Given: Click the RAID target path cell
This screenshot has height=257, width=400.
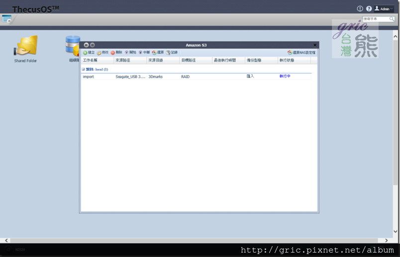Looking at the screenshot, I should pos(186,76).
